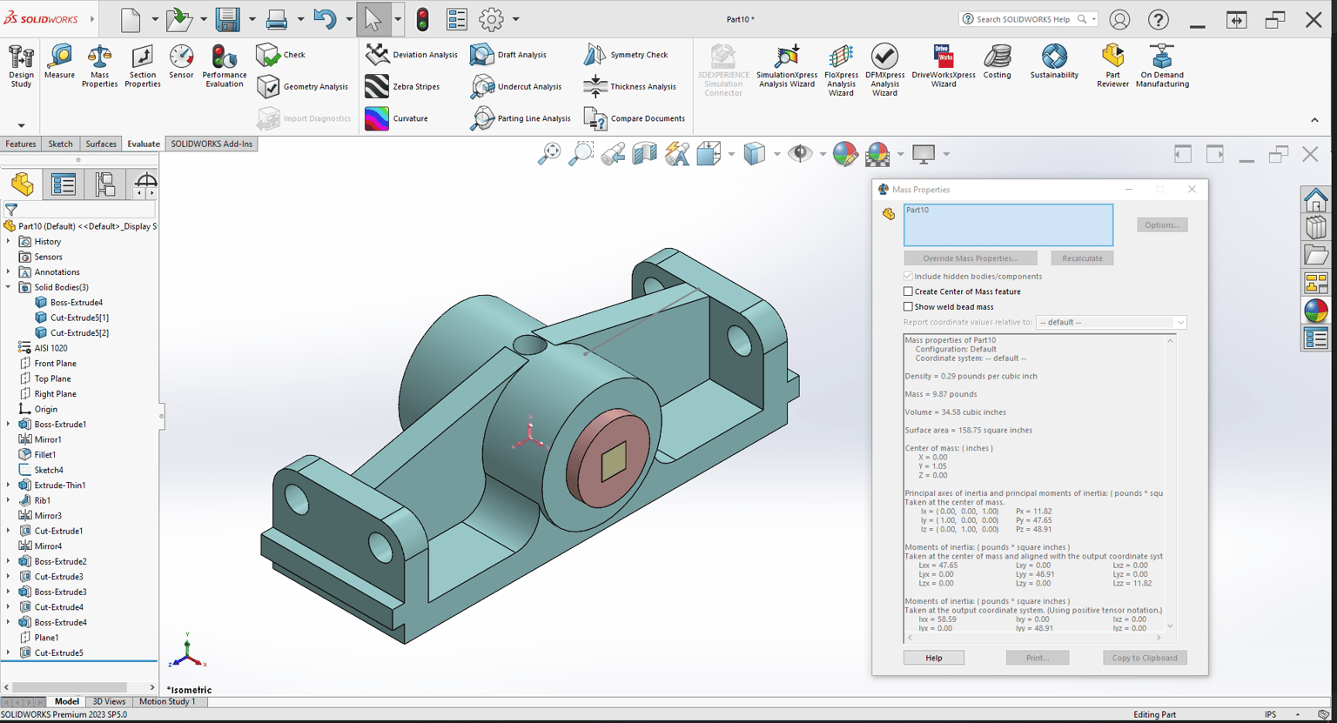
Task: Select AISI 1020 material in tree
Action: click(50, 348)
